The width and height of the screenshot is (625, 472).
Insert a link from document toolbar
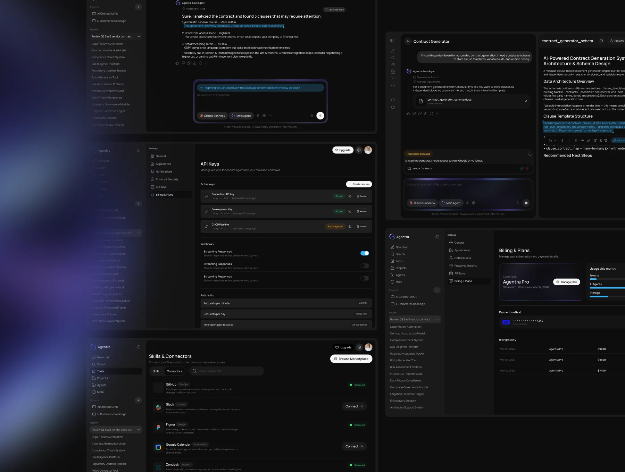[589, 141]
